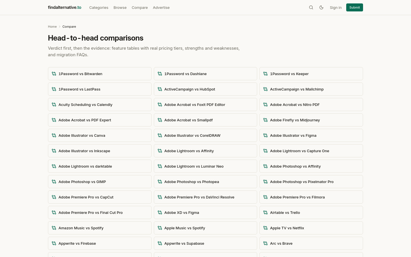Open Adobe Premiere Pro vs Final Cut Pro
Viewport: 411px width, 257px height.
coord(100,212)
